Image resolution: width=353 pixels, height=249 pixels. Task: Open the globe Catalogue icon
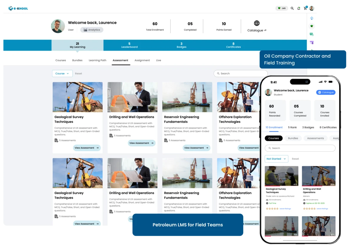point(257,23)
